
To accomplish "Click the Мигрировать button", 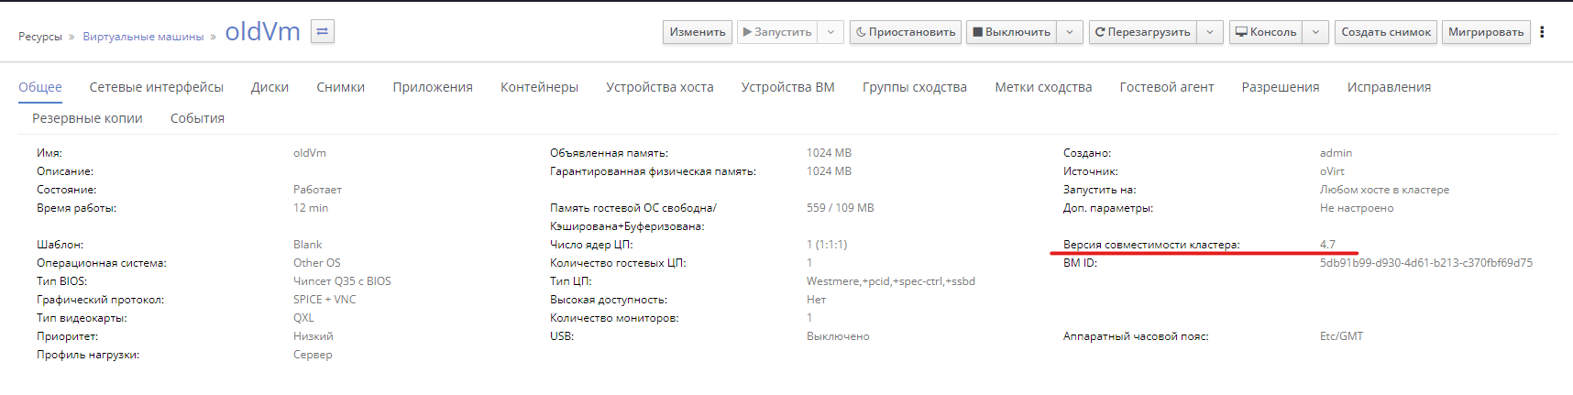I will [x=1486, y=32].
